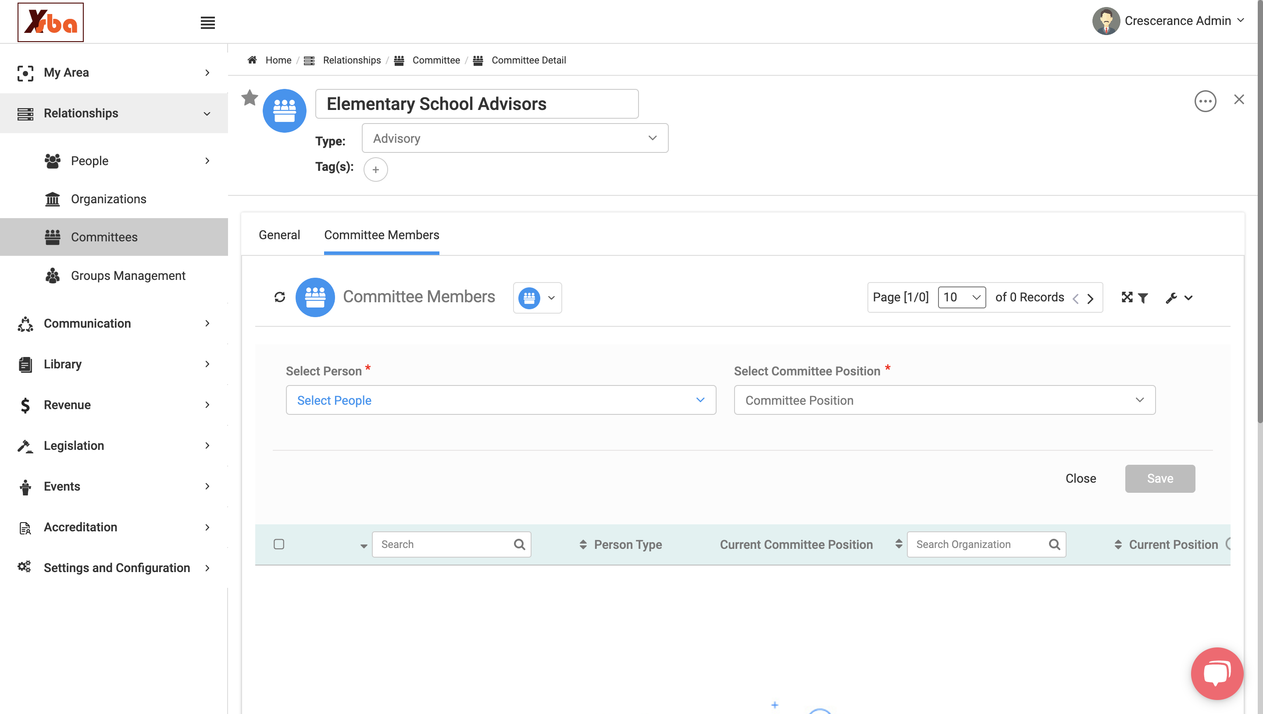
Task: Expand the grid to full screen
Action: (1127, 297)
